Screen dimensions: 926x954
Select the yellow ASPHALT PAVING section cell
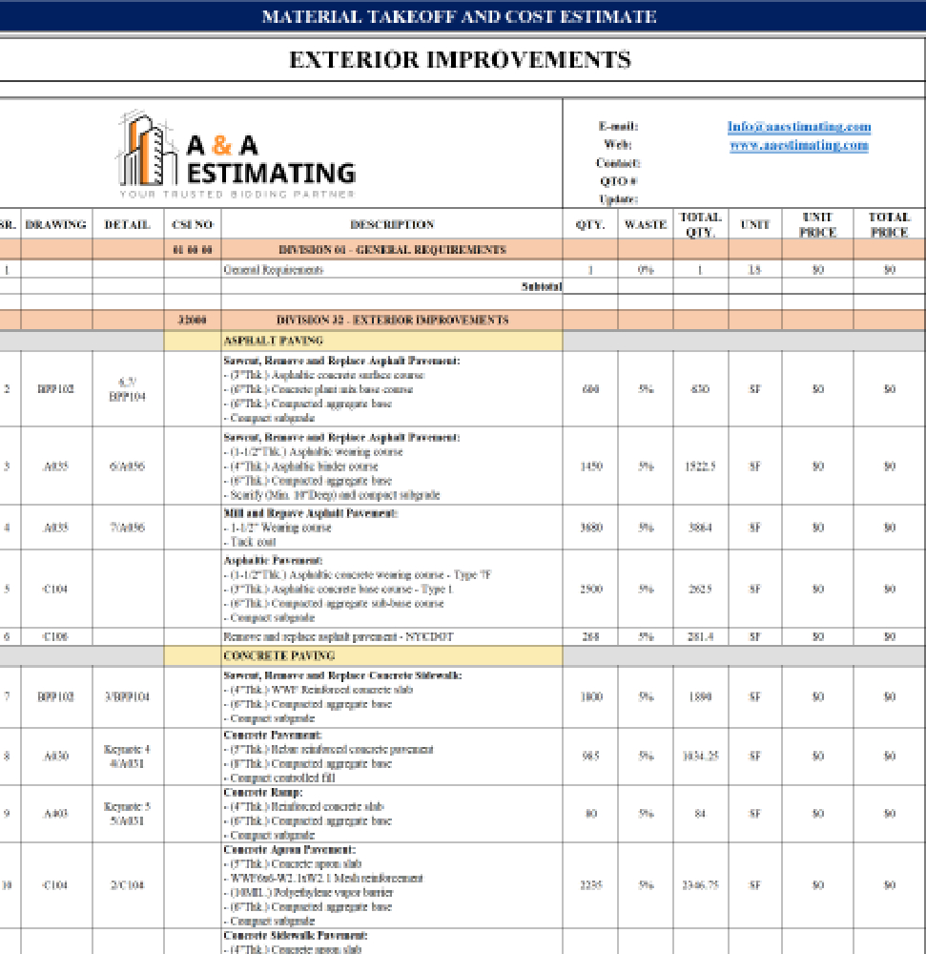[362, 341]
